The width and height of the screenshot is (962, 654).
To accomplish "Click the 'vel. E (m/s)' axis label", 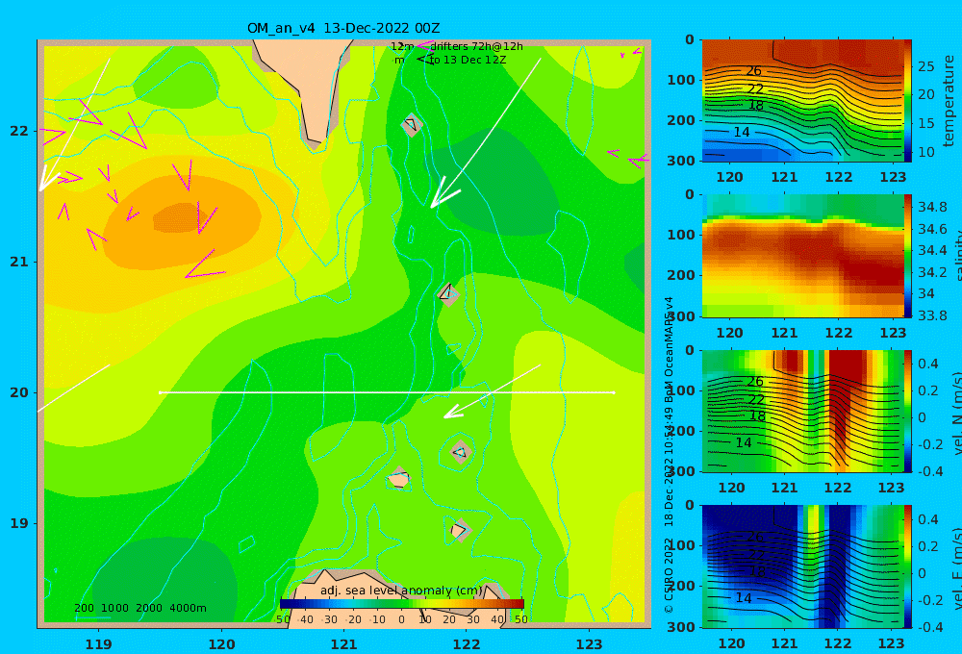I will pos(956,568).
